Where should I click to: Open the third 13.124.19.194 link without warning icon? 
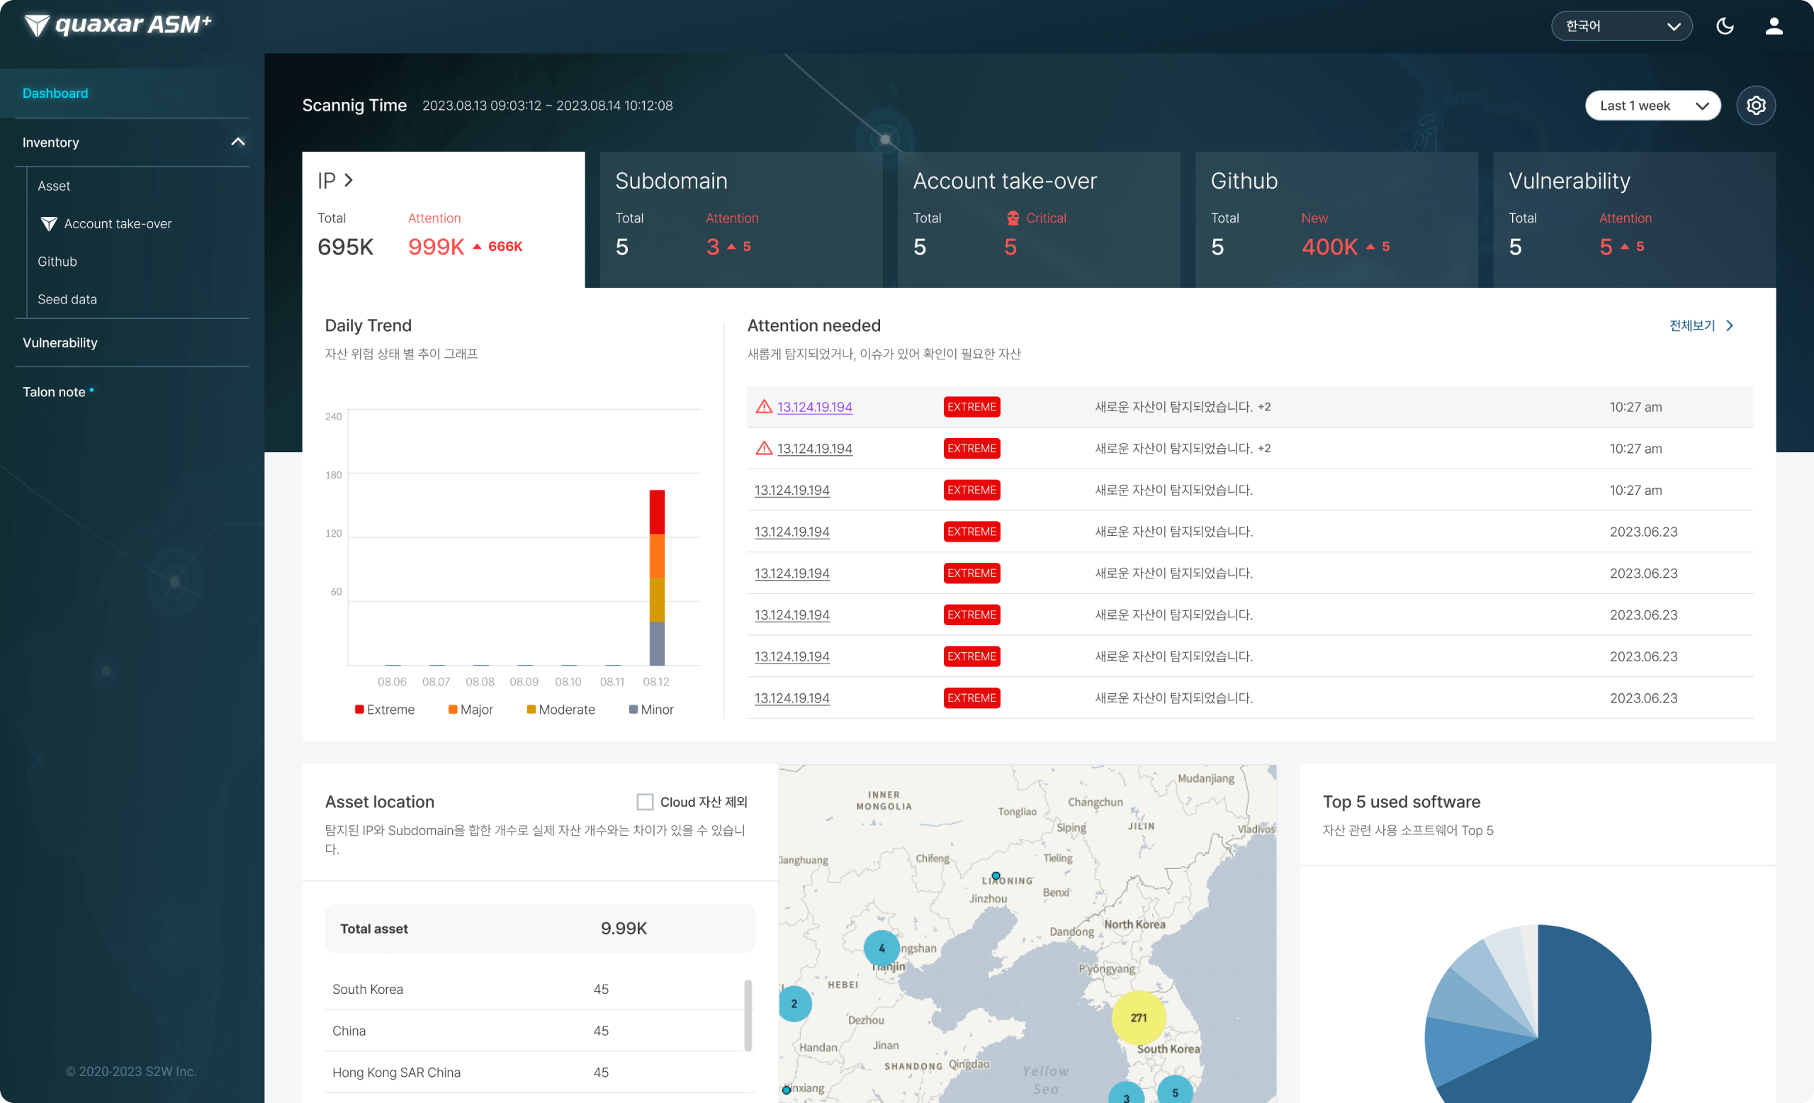point(791,490)
